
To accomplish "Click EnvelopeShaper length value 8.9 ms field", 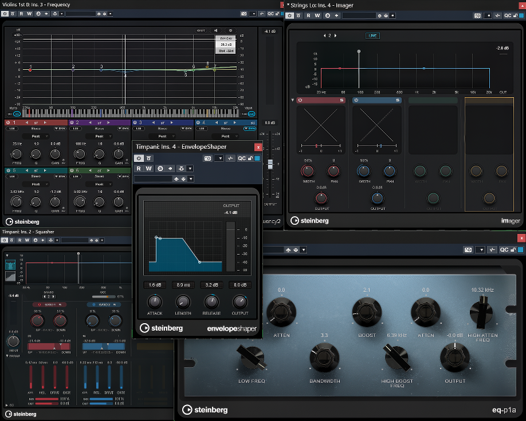I will click(x=183, y=285).
